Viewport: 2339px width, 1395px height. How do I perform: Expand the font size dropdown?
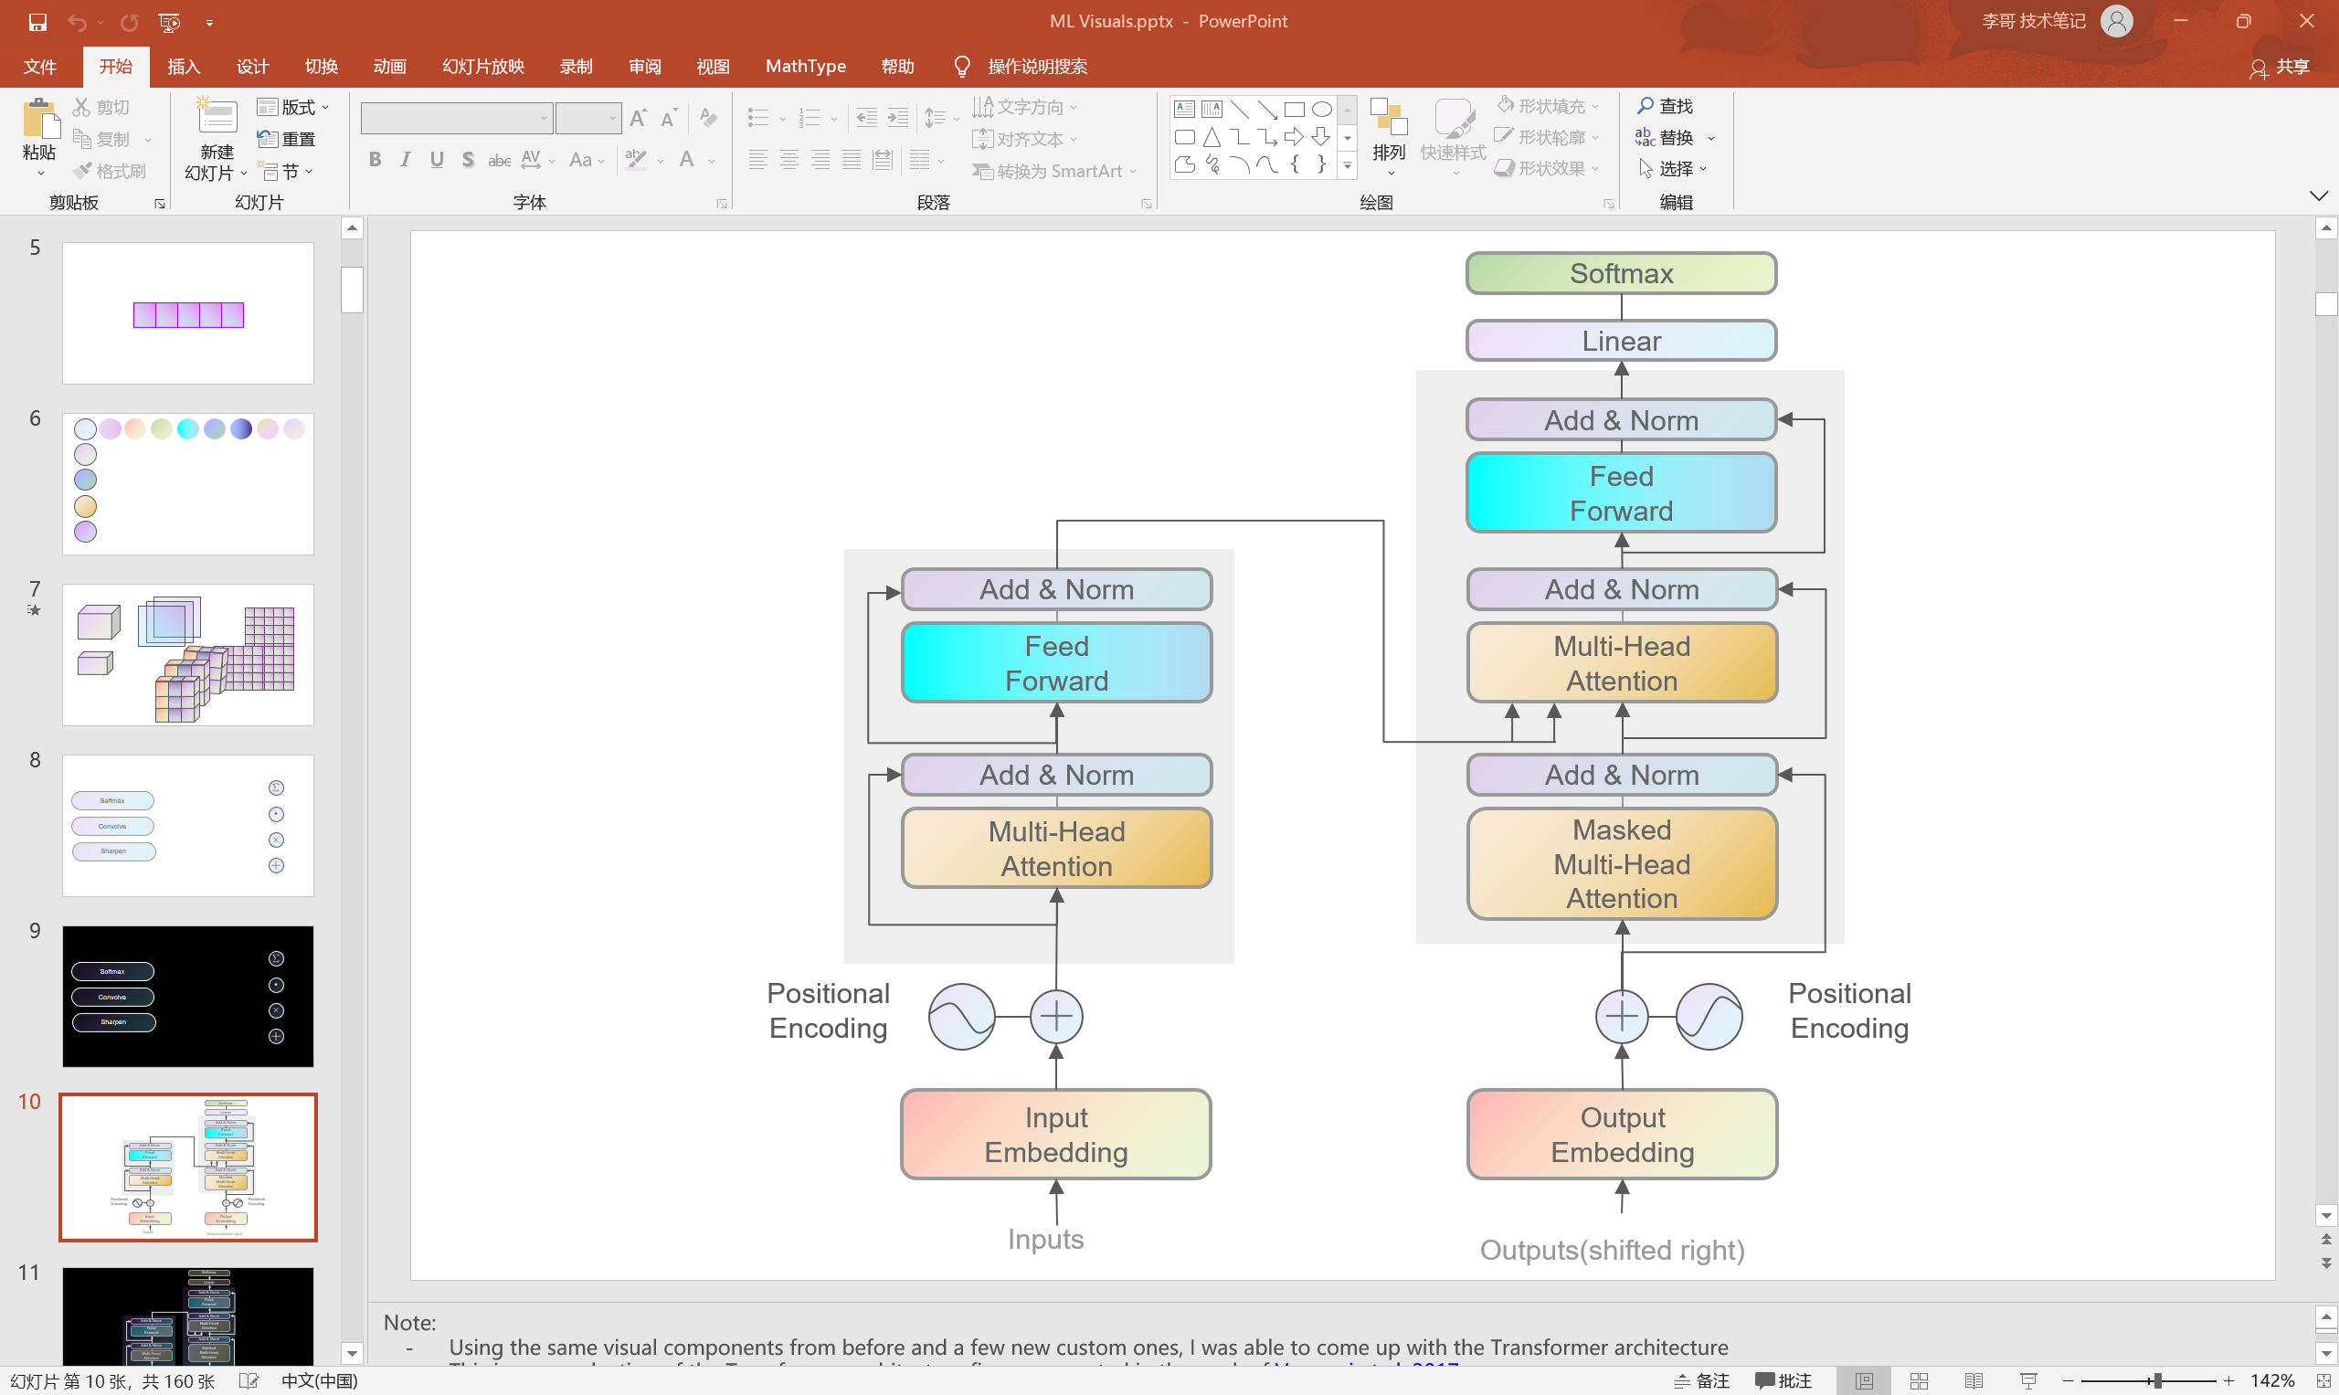(606, 116)
